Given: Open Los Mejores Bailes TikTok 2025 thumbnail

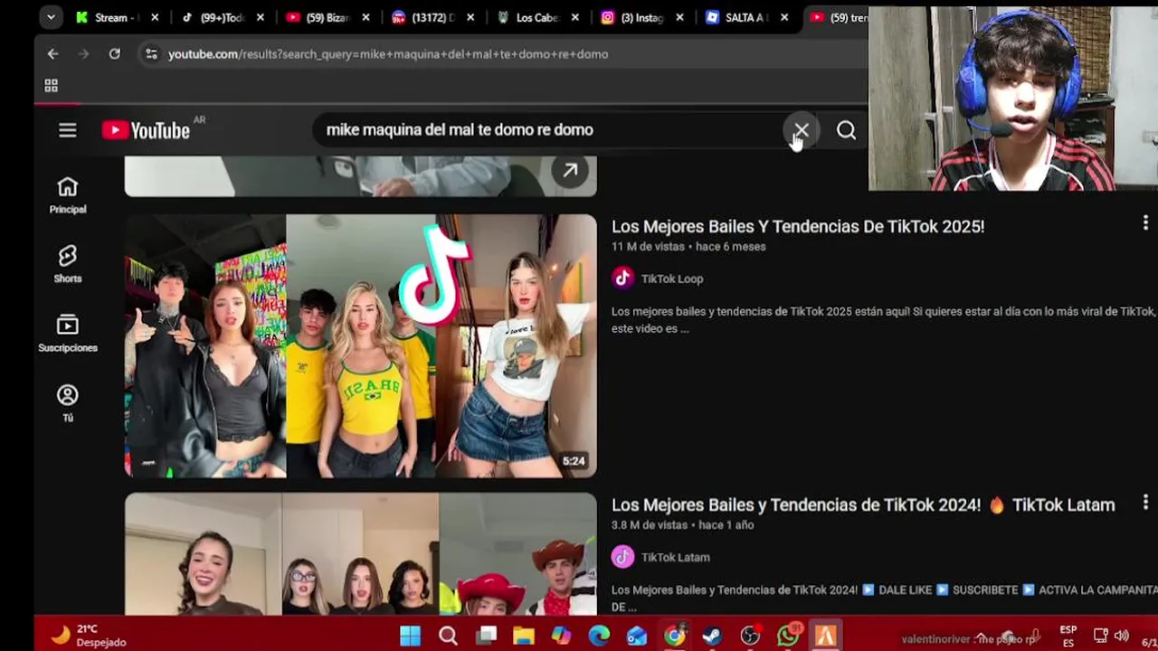Looking at the screenshot, I should tap(361, 345).
